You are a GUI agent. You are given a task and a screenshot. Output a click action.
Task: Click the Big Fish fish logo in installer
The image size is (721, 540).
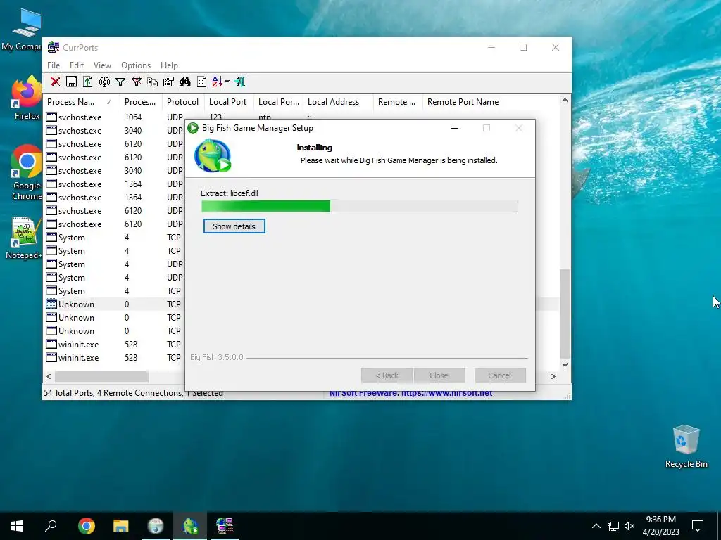pyautogui.click(x=213, y=155)
